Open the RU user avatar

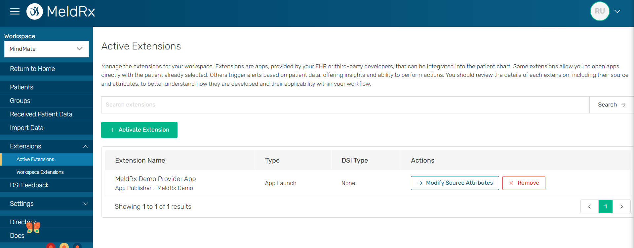(x=600, y=11)
